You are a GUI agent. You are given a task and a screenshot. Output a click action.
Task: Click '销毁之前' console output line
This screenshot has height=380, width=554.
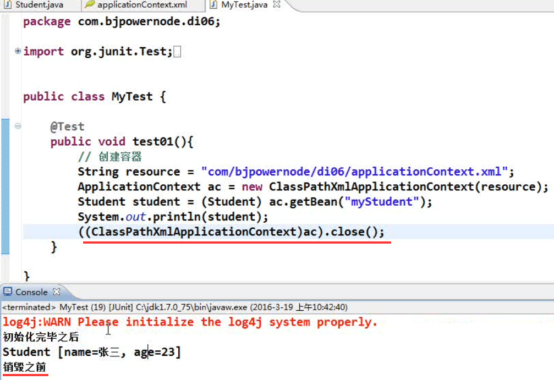pos(25,367)
